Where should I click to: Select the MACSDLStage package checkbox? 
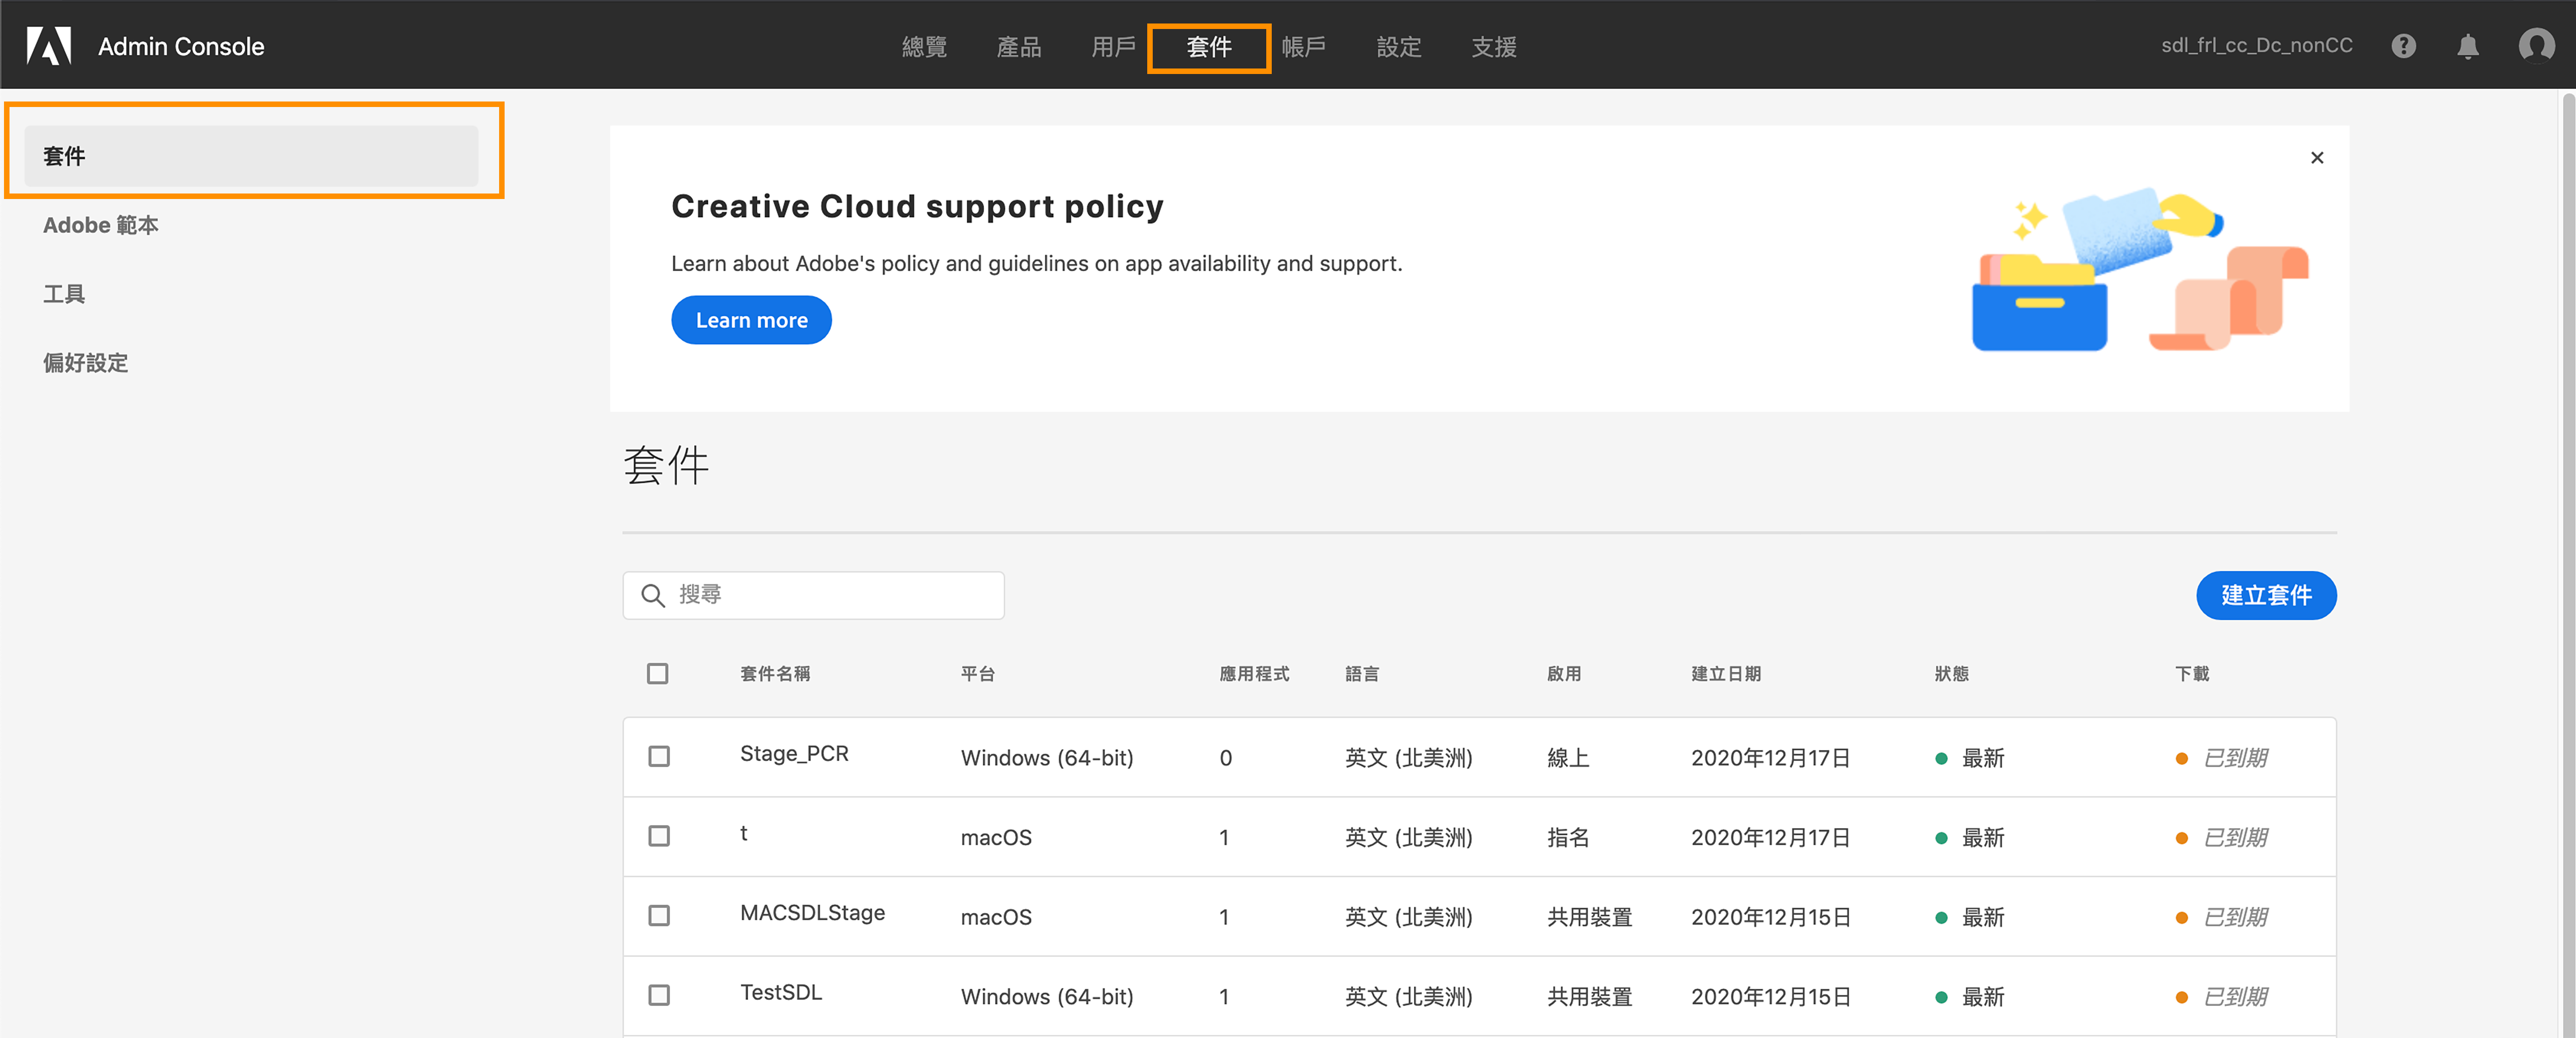pyautogui.click(x=658, y=915)
